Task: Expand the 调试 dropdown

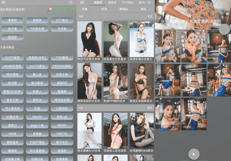Action: click(x=145, y=9)
